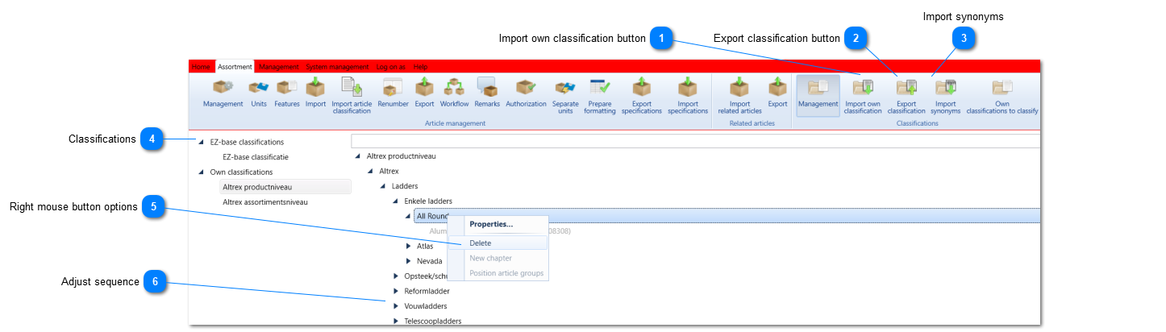Open the Management ribbon tab
The width and height of the screenshot is (1166, 332).
pyautogui.click(x=279, y=67)
